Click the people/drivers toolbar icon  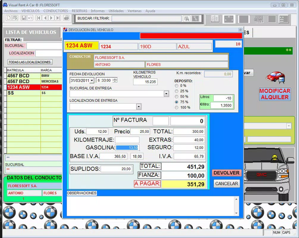pos(259,19)
